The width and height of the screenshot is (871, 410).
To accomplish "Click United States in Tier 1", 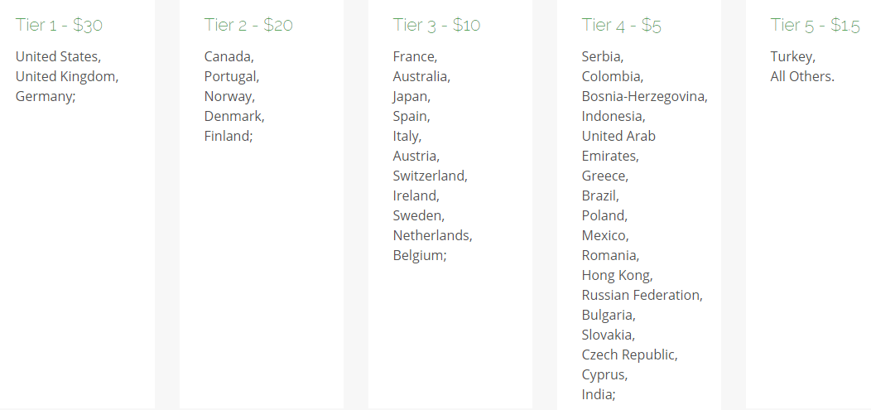I will [x=58, y=56].
